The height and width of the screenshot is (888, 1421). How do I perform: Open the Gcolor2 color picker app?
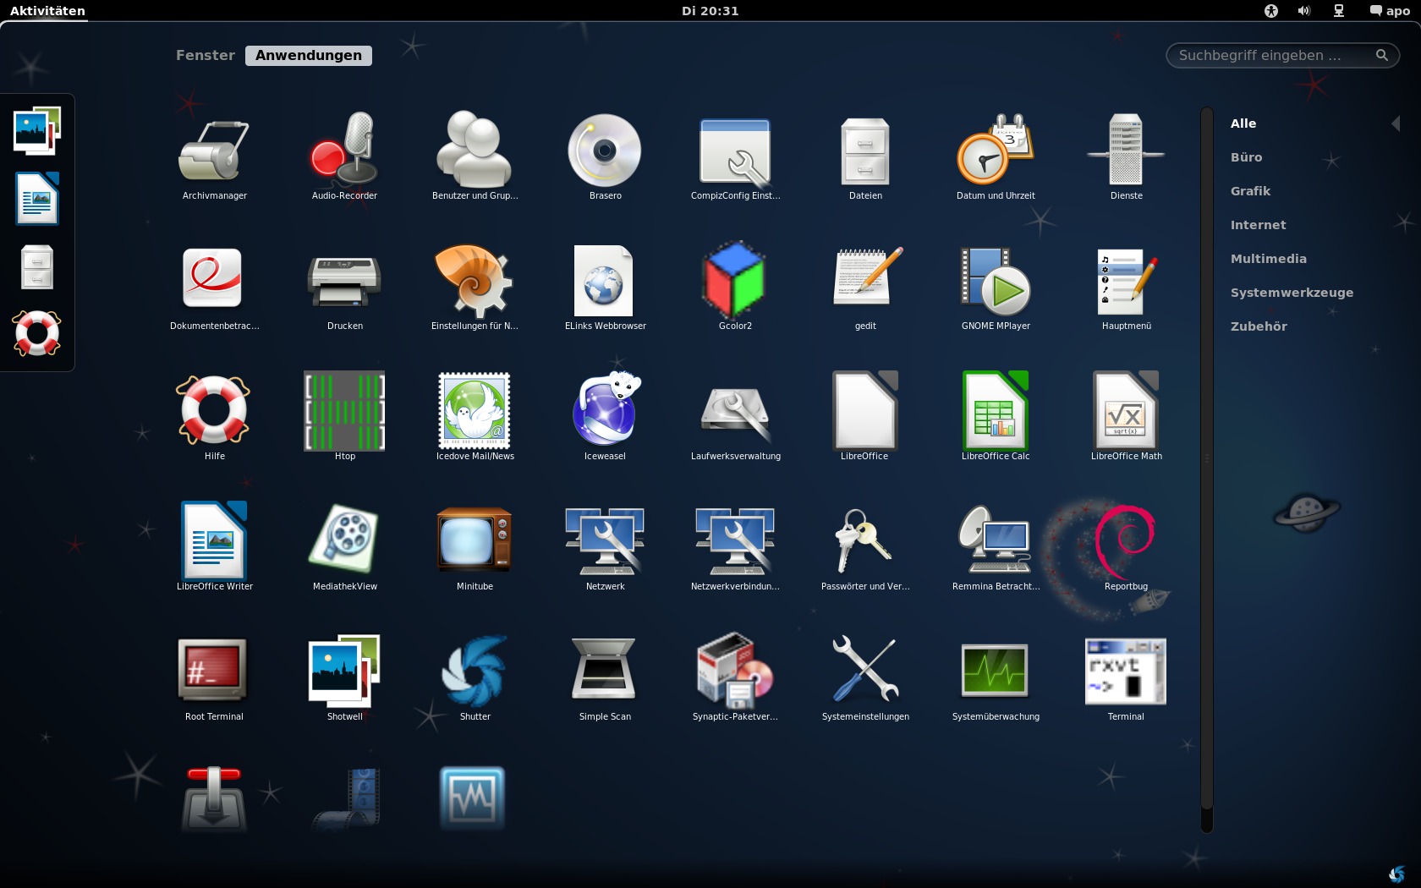click(735, 287)
